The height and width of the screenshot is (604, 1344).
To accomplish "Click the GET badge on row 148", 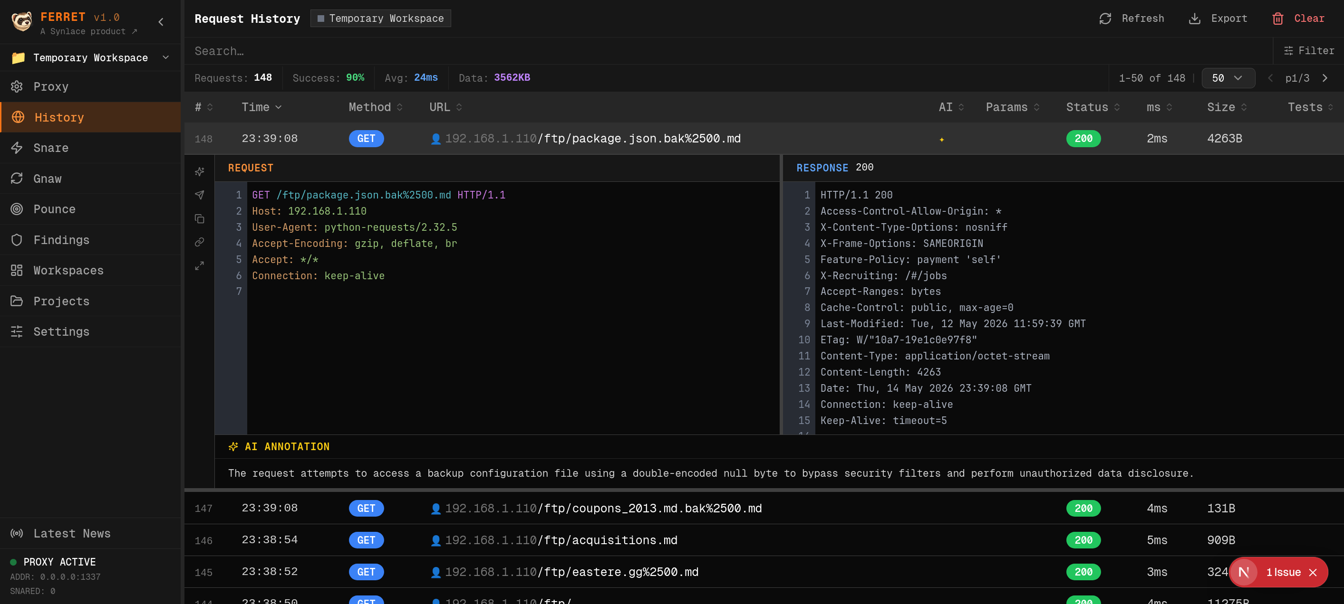I will [x=366, y=139].
